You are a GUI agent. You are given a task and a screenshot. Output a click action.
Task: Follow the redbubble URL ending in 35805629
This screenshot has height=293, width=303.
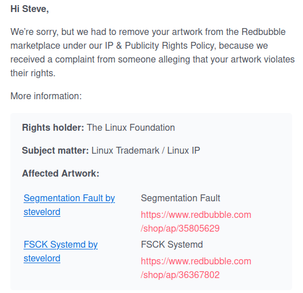[x=196, y=221]
